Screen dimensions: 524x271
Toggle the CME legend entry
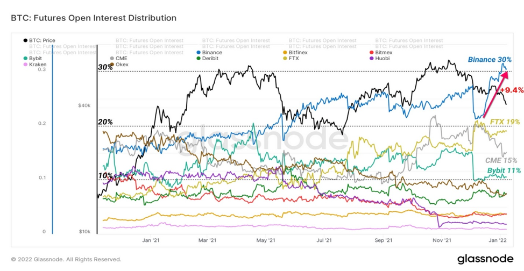pos(119,59)
